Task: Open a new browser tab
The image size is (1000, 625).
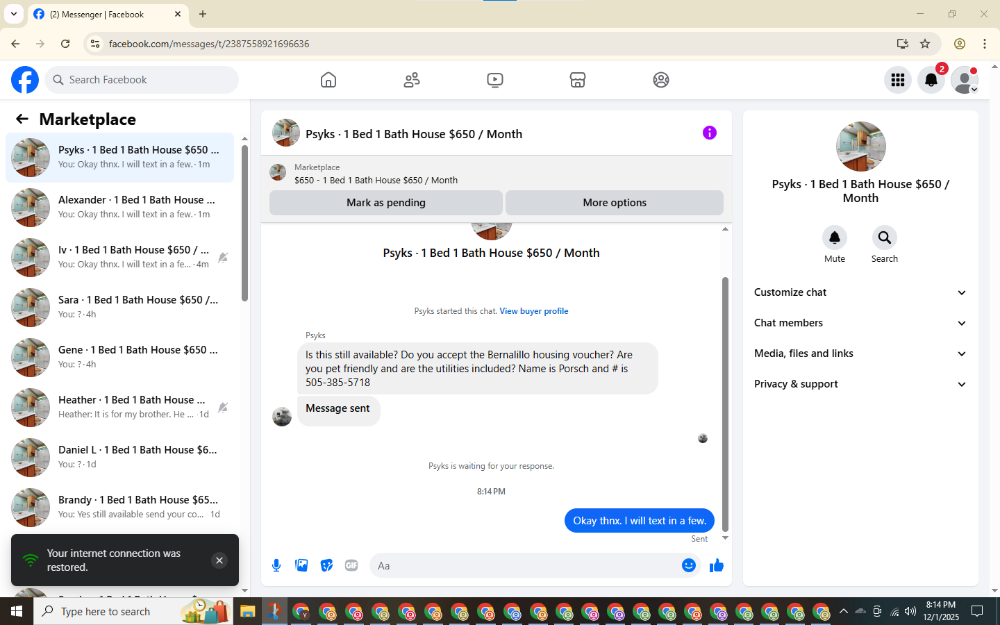Action: point(203,14)
